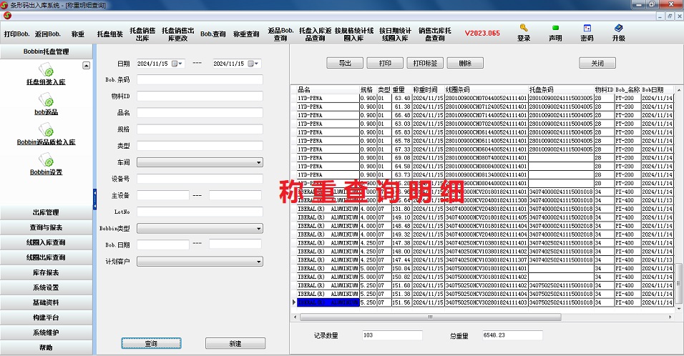This screenshot has width=684, height=356.
Task: Collapse the Bobbin托盘管理 panel arrow
Action: [x=87, y=65]
